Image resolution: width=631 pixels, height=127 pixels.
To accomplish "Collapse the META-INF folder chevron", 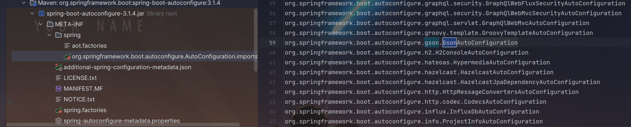I will coord(41,24).
